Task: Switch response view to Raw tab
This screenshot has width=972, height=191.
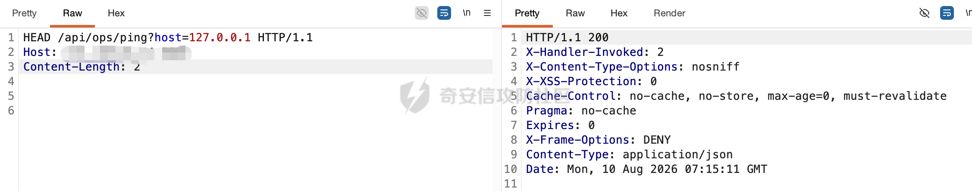Action: coord(575,13)
